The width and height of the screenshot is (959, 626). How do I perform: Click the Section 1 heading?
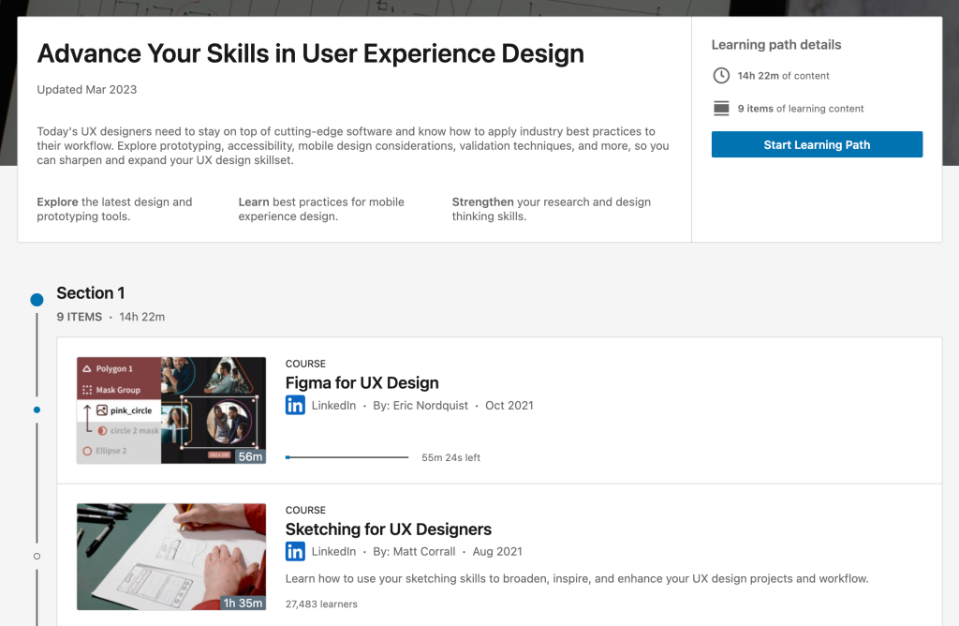(90, 293)
